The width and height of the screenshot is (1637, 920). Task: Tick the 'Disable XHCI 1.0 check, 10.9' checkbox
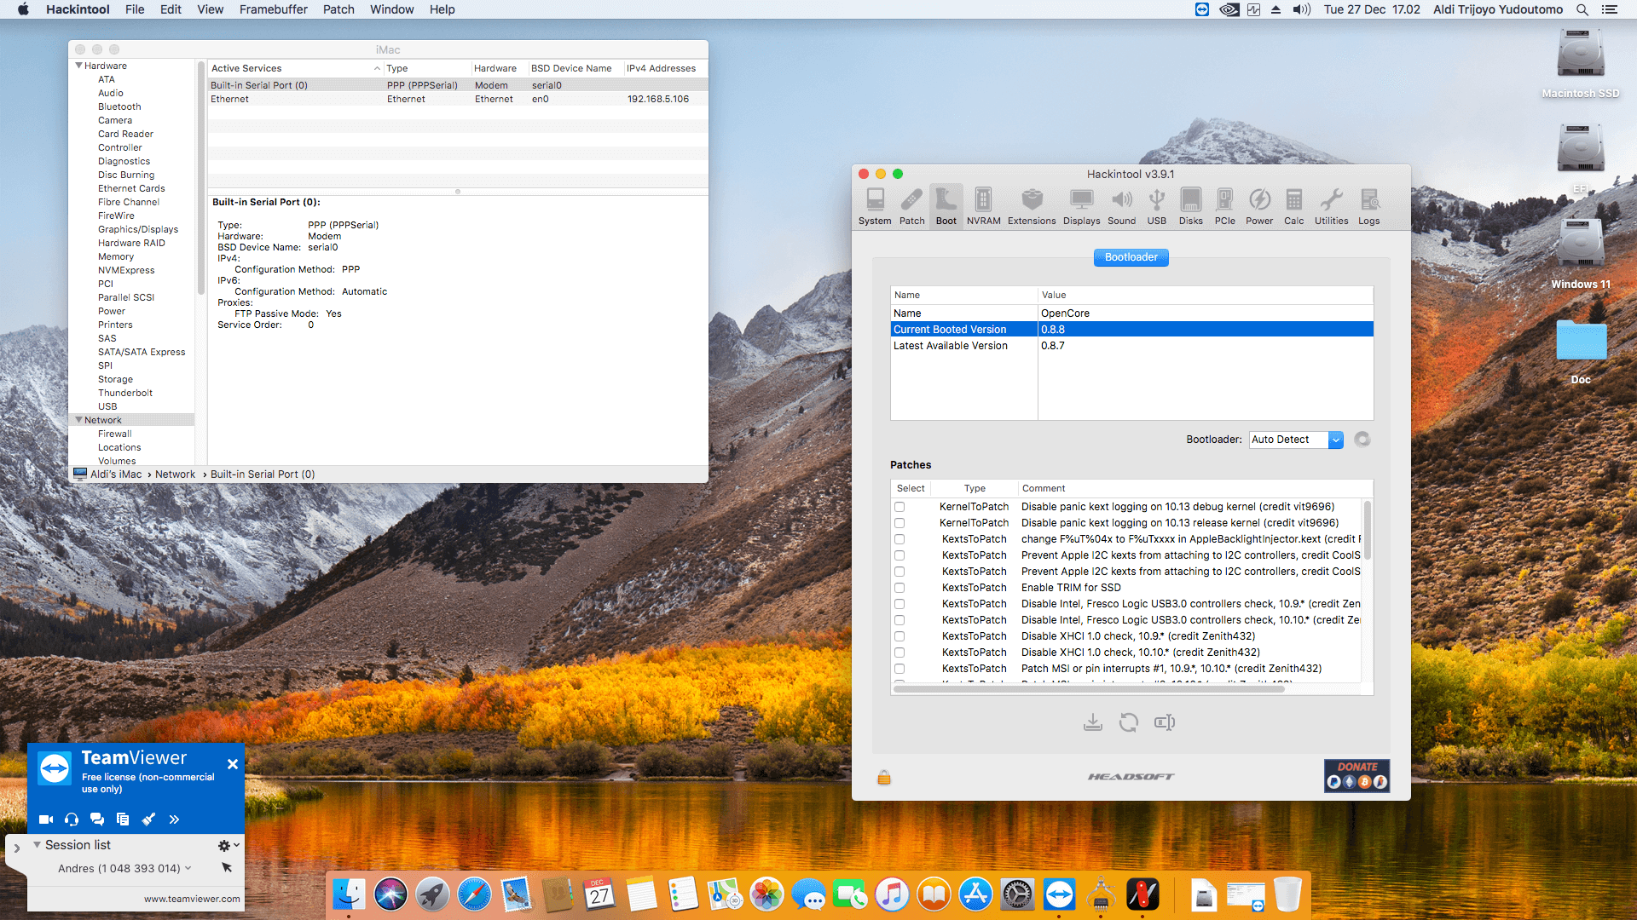click(x=899, y=636)
